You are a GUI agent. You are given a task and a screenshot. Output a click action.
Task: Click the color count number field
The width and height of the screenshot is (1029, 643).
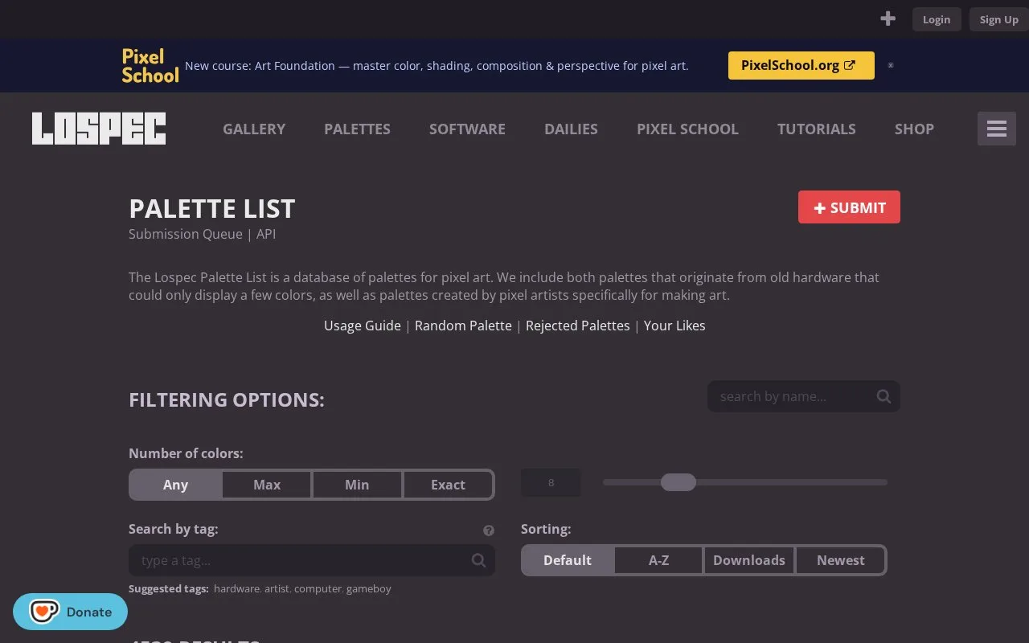[551, 482]
